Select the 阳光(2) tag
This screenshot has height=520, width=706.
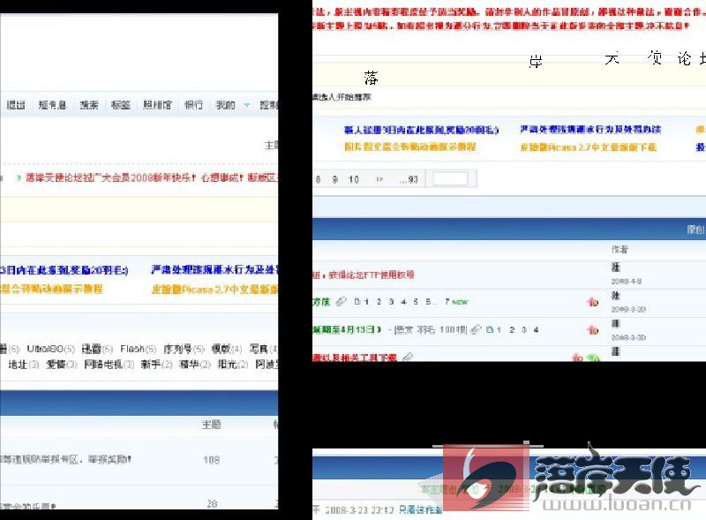[x=233, y=364]
